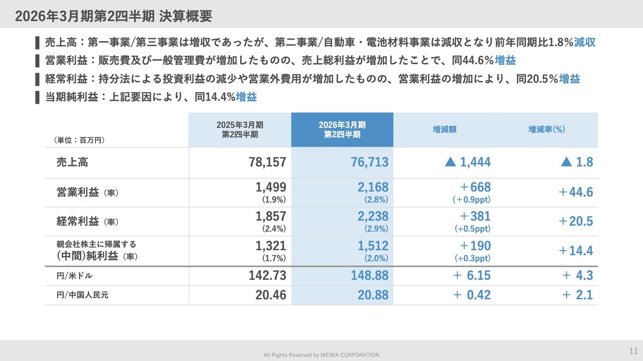Select the 2,238 ordinary profit value
This screenshot has width=643, height=361.
(x=373, y=216)
